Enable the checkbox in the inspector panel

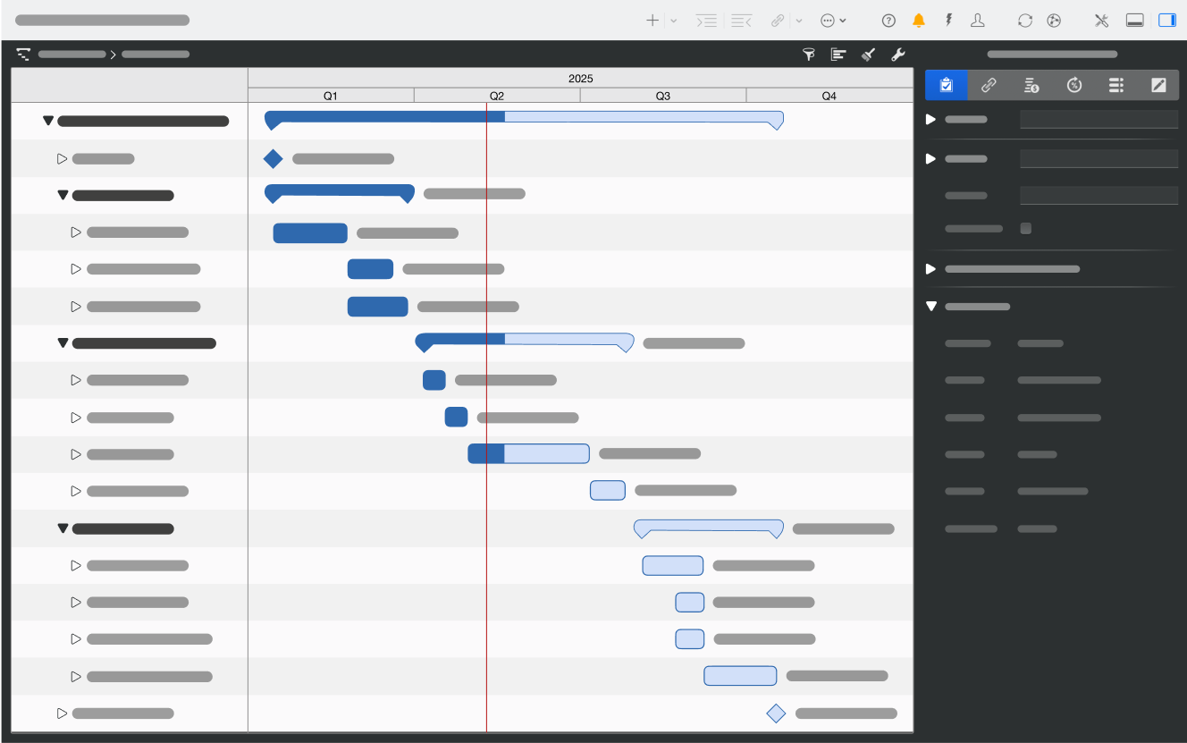point(1025,228)
